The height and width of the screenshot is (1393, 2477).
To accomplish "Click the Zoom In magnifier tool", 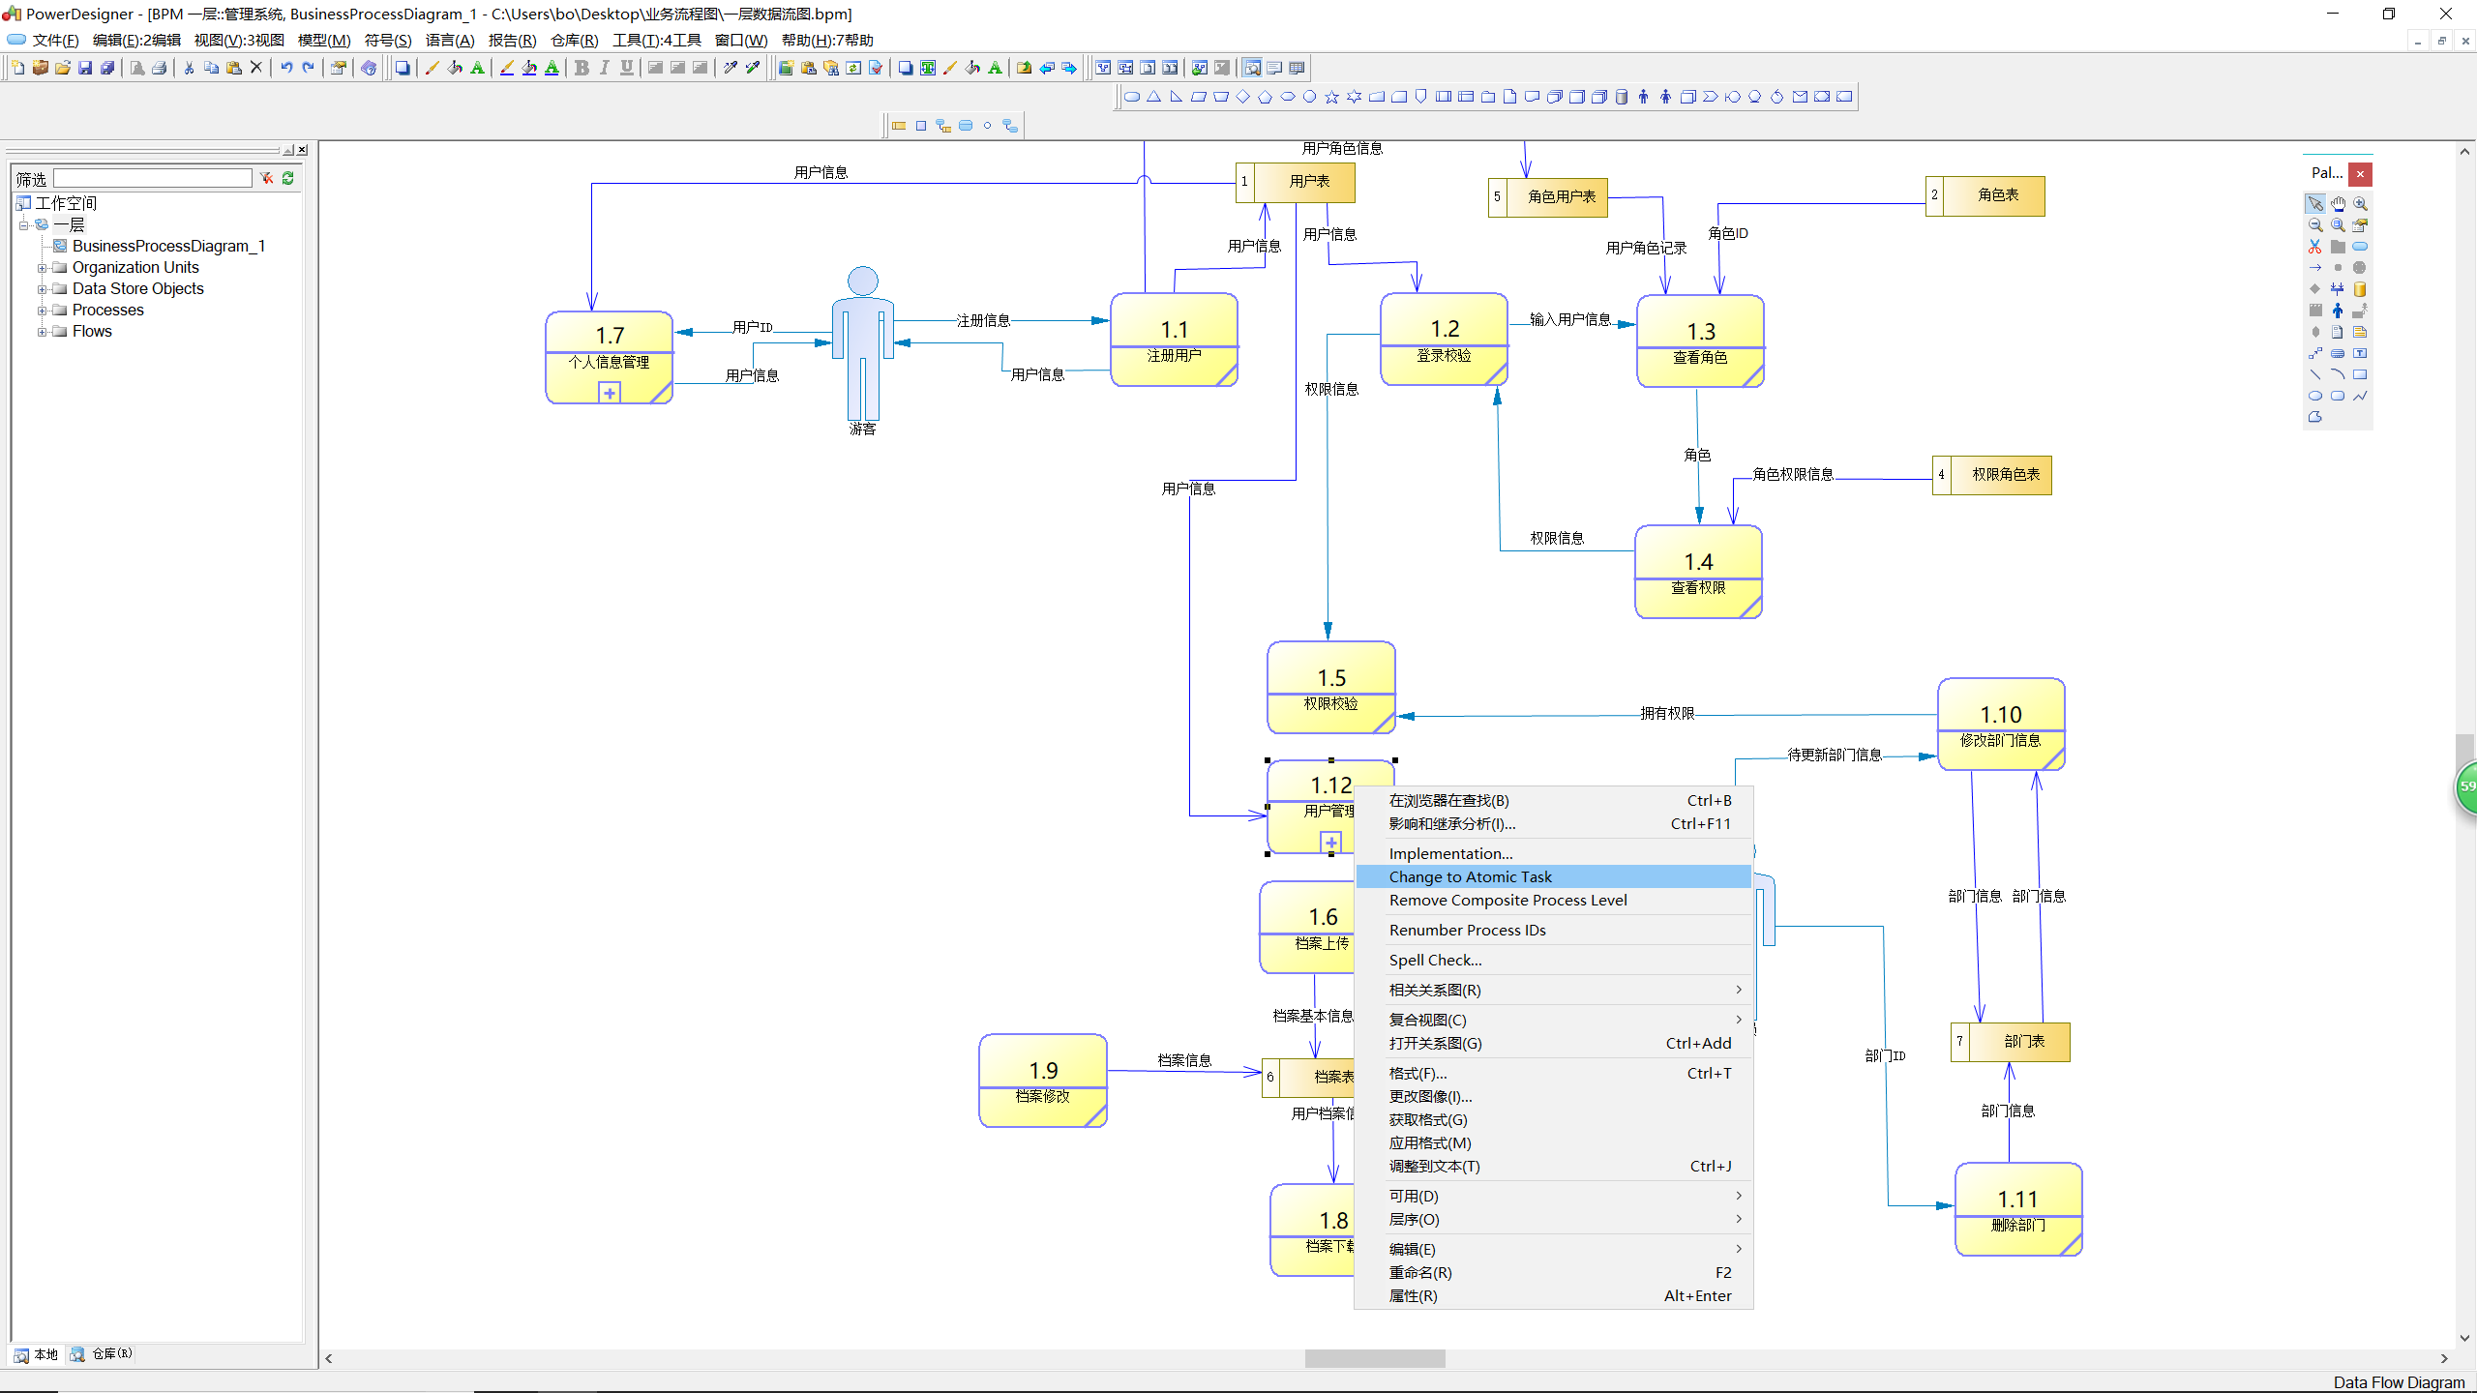I will [2360, 204].
